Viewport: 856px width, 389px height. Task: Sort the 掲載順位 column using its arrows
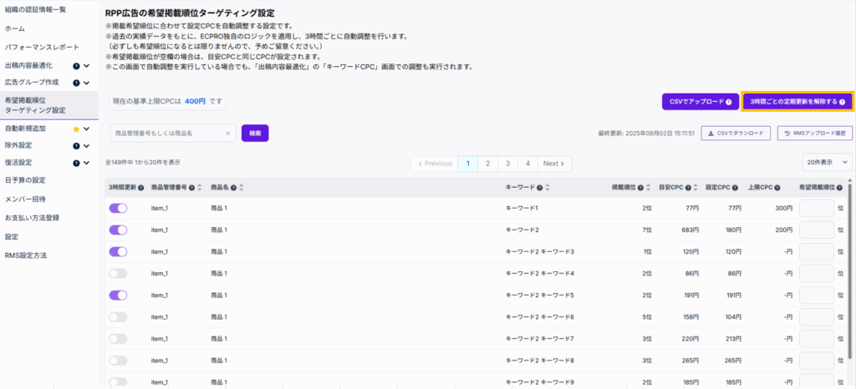tap(650, 188)
